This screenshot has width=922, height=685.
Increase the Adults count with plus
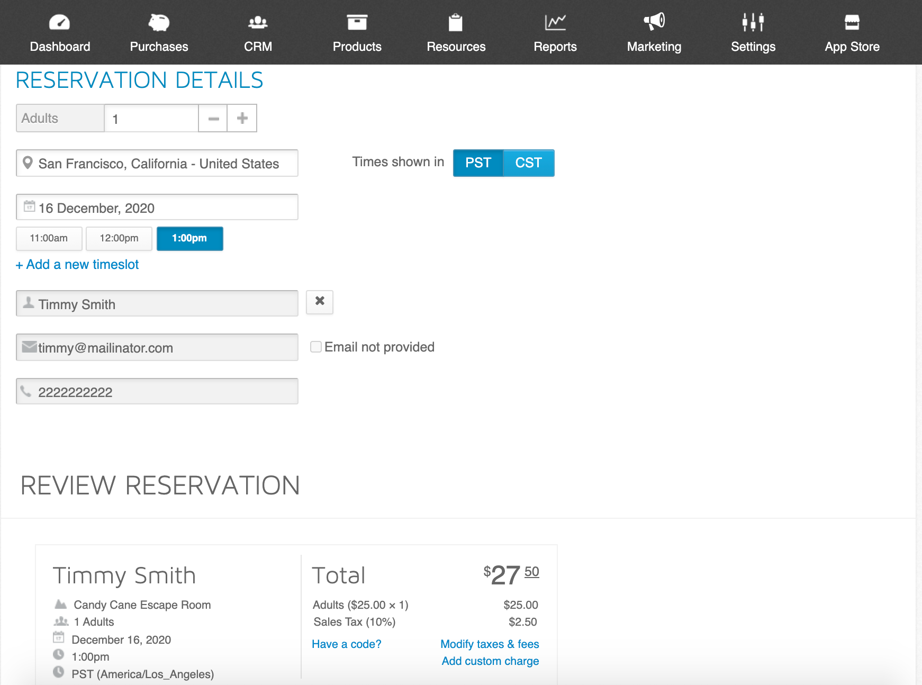pos(242,118)
